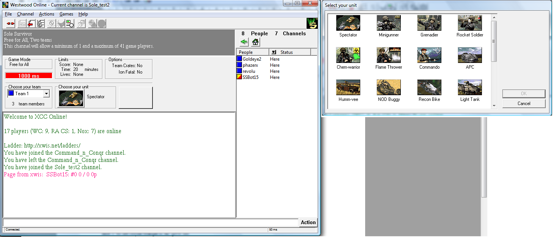Click the green back arrow icon
This screenshot has width=554, height=237.
[x=244, y=42]
